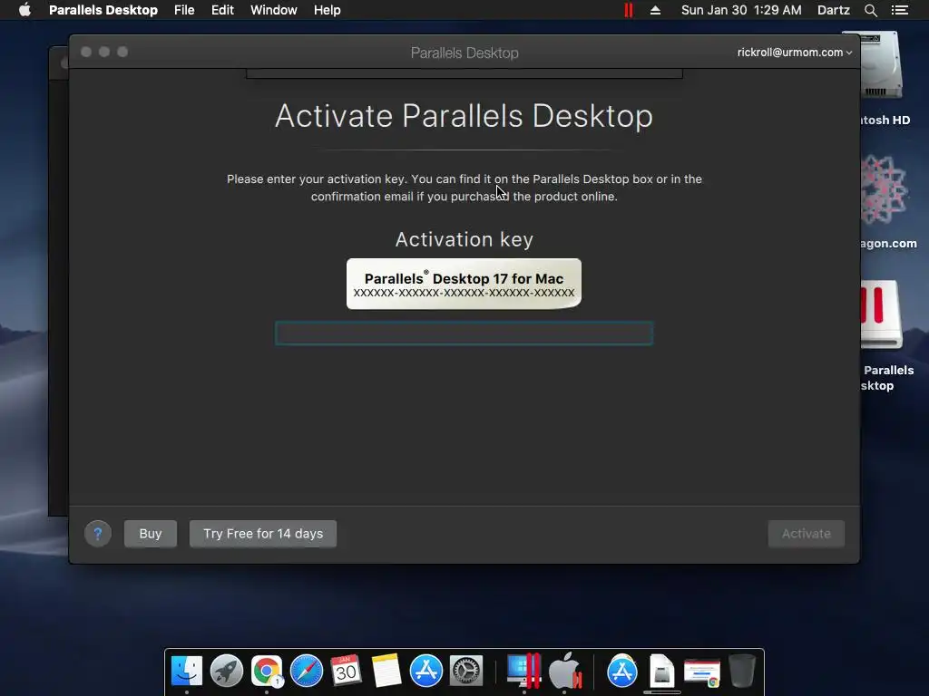Open Launchpad rocket in the Dock
The width and height of the screenshot is (929, 696).
226,671
